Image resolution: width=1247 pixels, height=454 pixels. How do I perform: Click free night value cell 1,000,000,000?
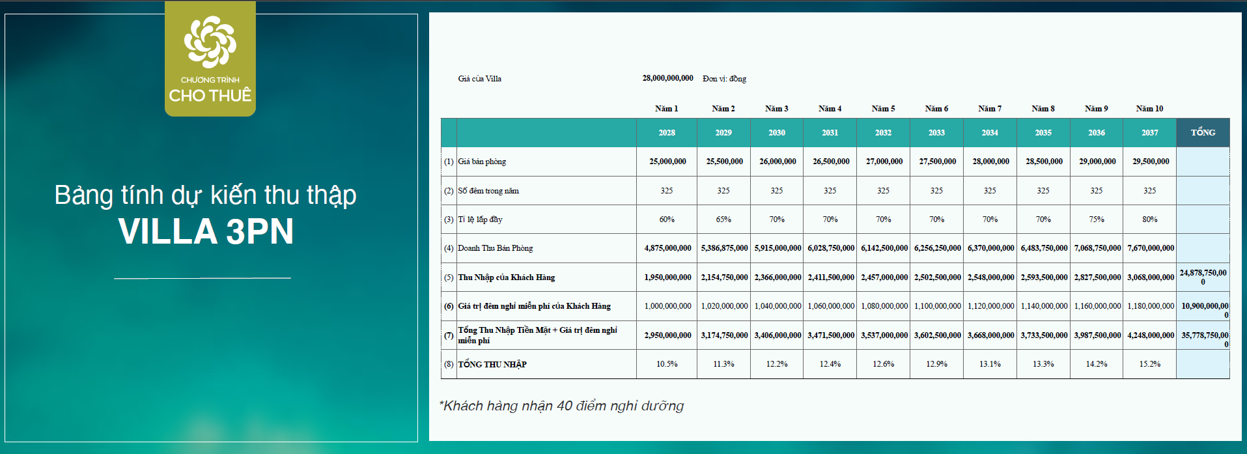coord(667,306)
